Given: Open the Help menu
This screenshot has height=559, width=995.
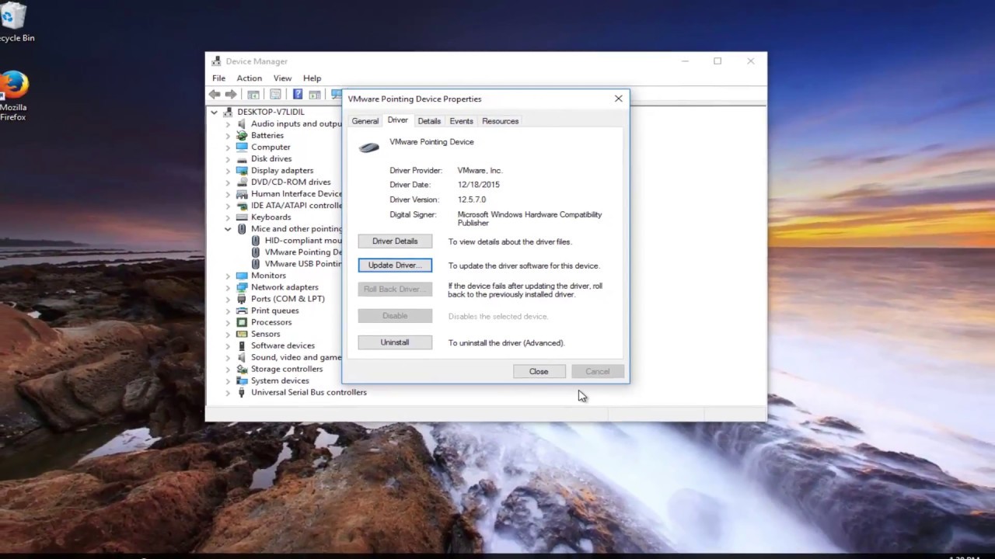Looking at the screenshot, I should click(x=312, y=78).
